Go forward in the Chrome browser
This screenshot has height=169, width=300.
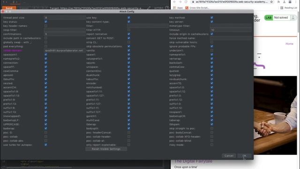[x=180, y=2]
